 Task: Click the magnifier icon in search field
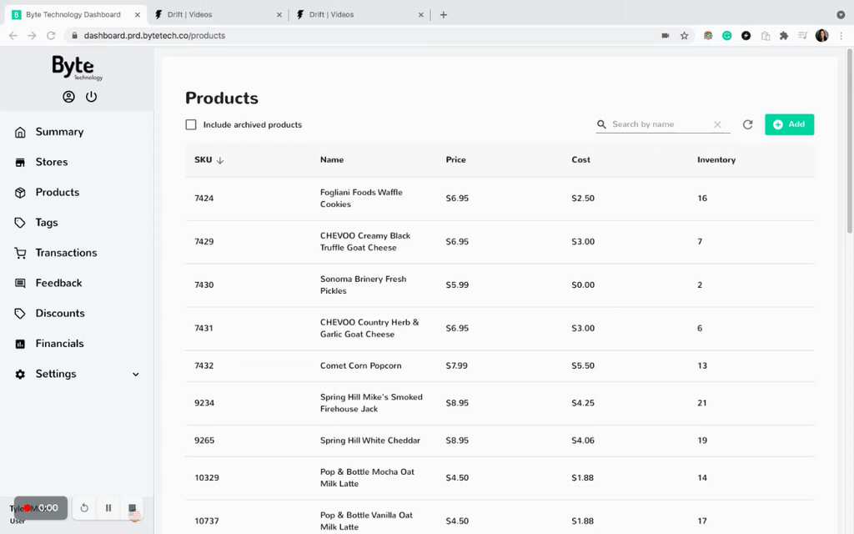(x=602, y=125)
